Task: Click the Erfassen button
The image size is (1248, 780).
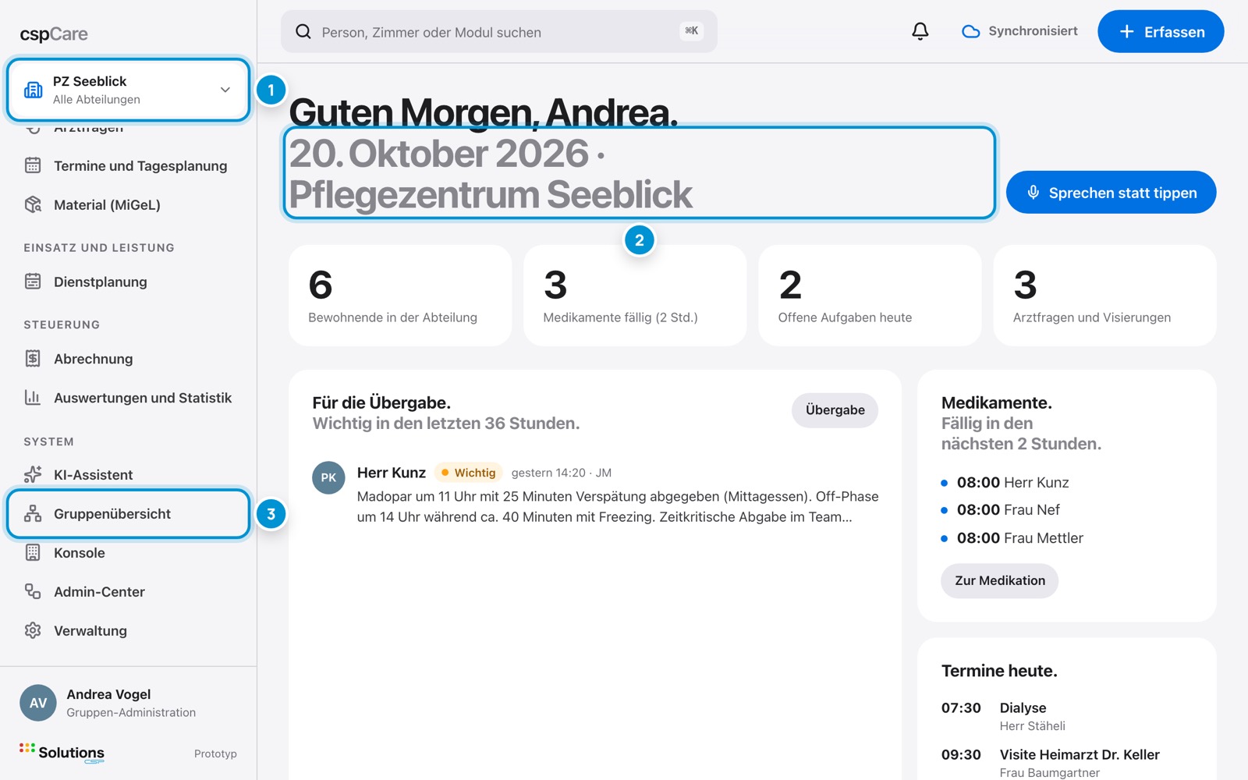Action: (1161, 32)
